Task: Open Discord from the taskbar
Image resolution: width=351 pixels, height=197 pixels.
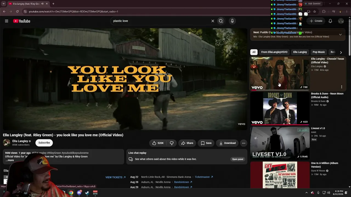Action: coord(79,193)
